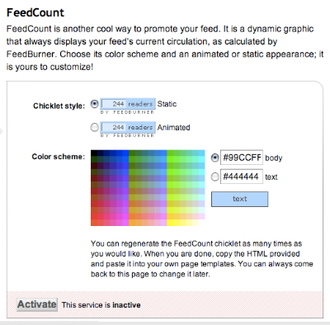
Task: Click the Activate button
Action: 37,304
